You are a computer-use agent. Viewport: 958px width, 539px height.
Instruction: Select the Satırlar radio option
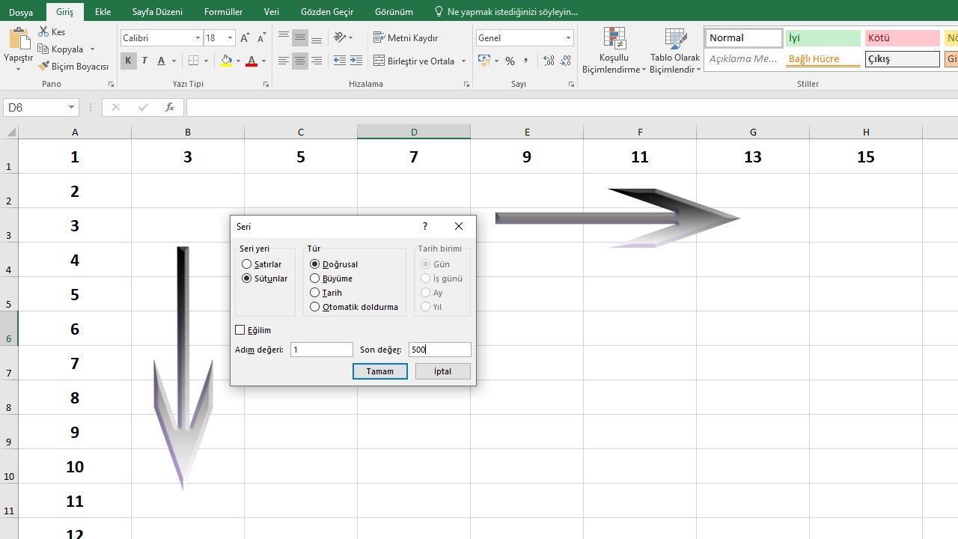[x=261, y=264]
